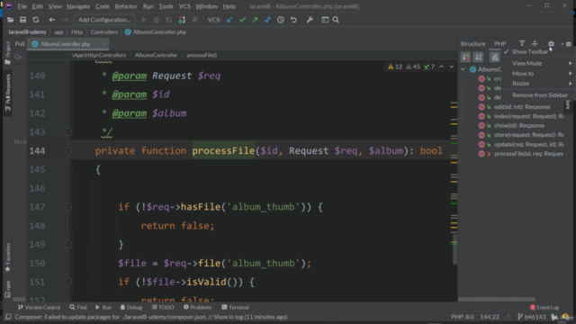This screenshot has width=576, height=324.
Task: Open file or directory toolbar icon
Action: (10, 20)
